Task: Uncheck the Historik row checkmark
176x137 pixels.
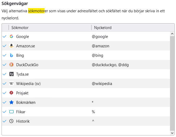Action: [x=4, y=121]
